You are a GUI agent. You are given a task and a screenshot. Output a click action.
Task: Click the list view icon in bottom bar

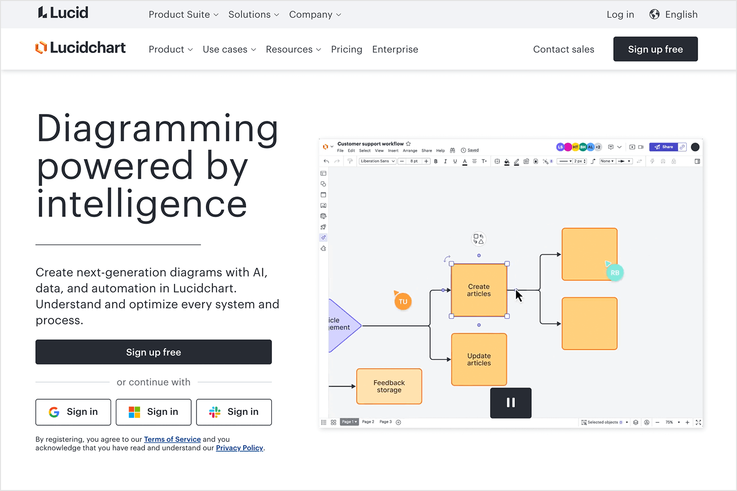(324, 422)
